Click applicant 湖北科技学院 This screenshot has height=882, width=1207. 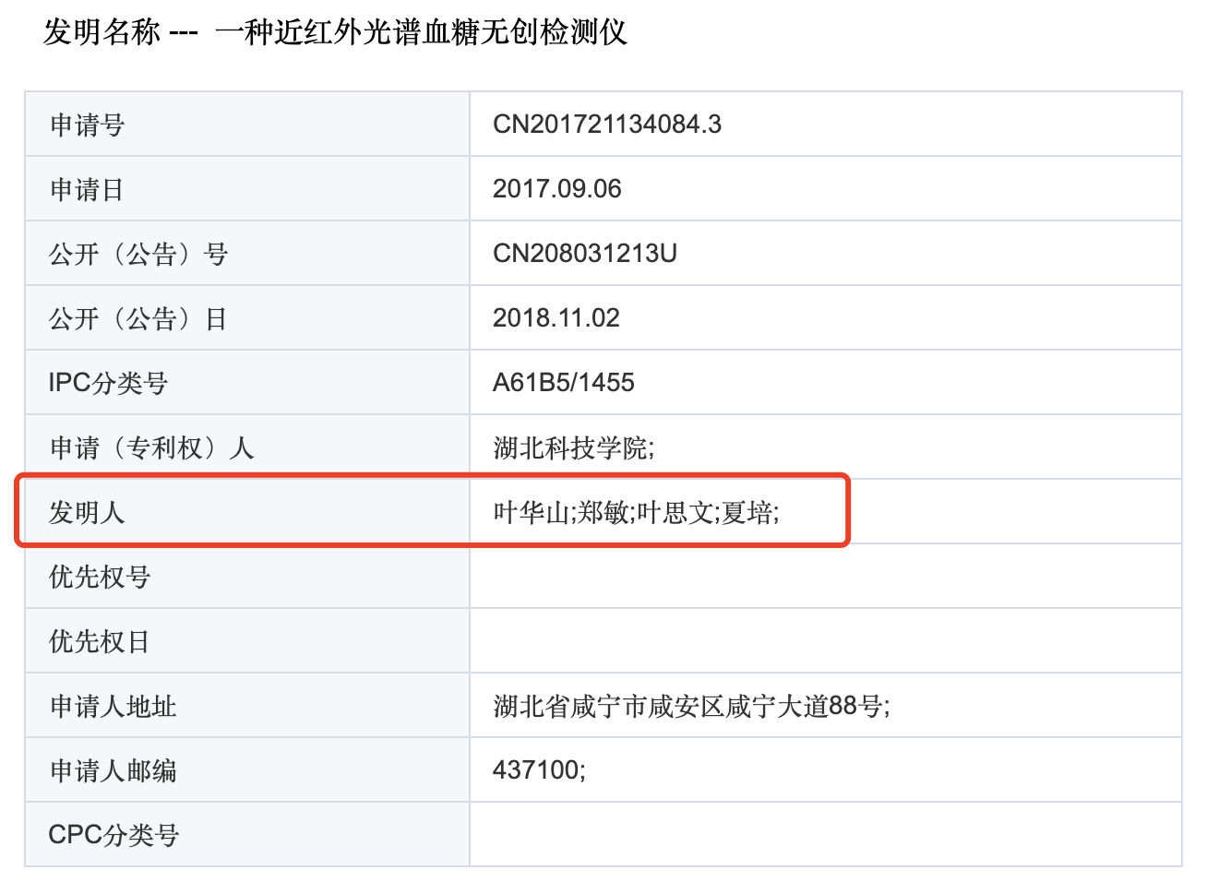click(x=573, y=448)
